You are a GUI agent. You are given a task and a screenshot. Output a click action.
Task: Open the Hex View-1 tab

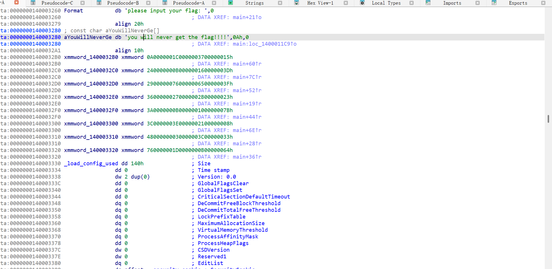pos(320,3)
